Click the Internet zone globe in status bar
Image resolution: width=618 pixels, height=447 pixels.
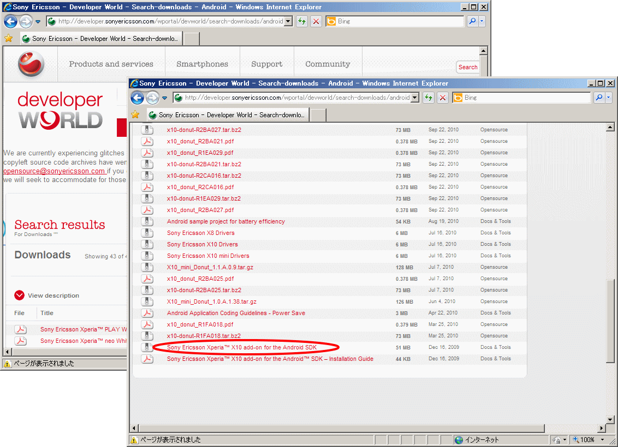(459, 440)
